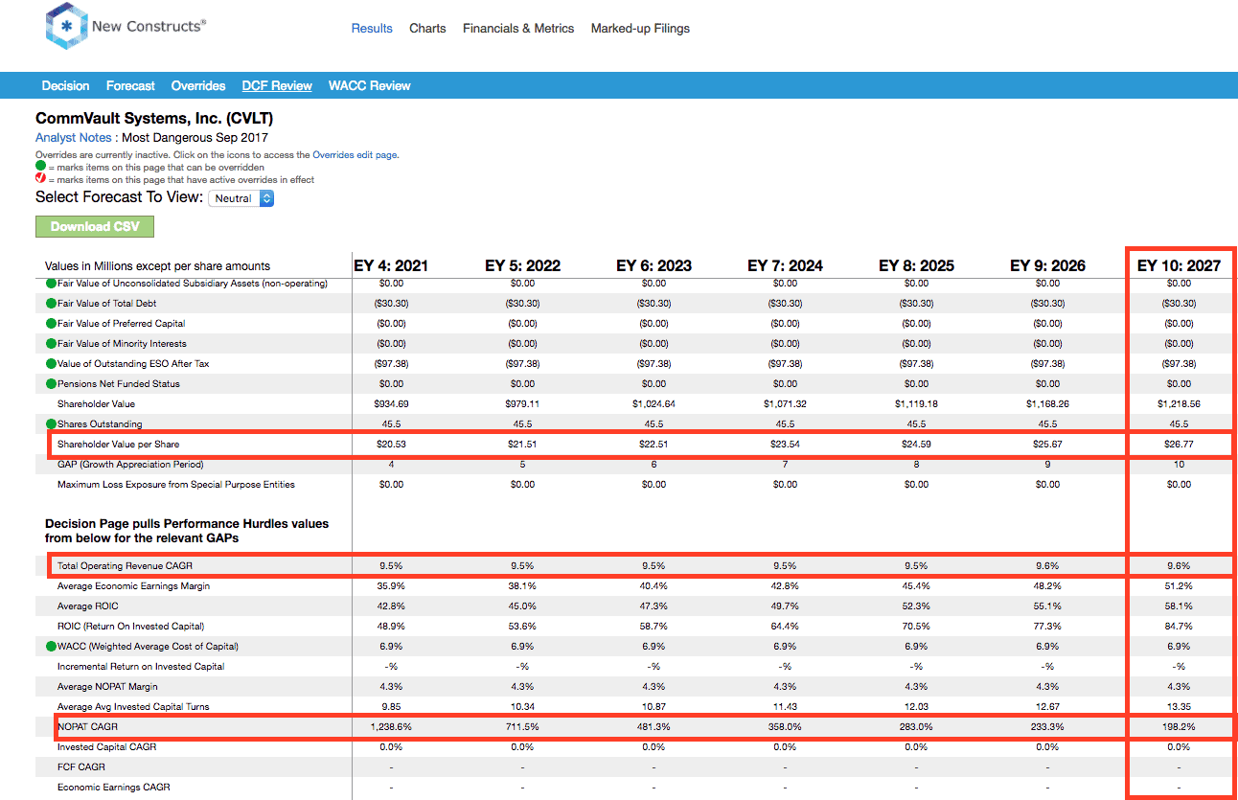Screen dimensions: 1238x800
Task: Open the Financials & Metrics tab
Action: click(518, 28)
